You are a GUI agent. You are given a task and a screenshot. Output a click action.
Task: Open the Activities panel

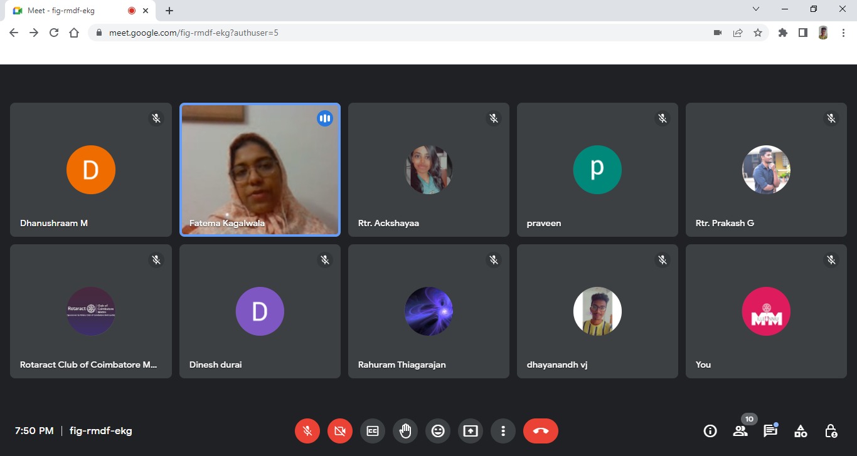coord(801,431)
